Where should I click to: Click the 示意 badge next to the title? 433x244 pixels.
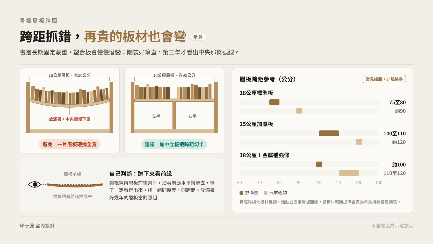tap(198, 37)
